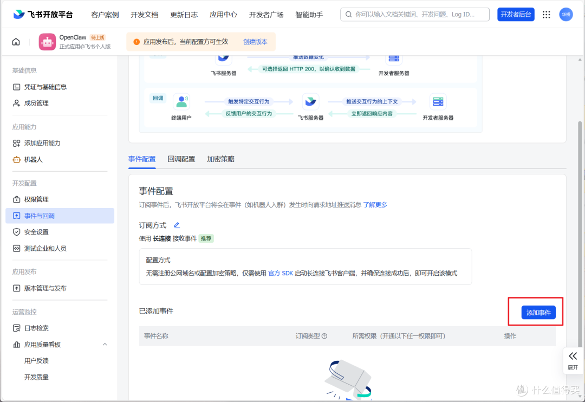
Task: Click the 版本管理与发布 upload icon
Action: coord(16,288)
